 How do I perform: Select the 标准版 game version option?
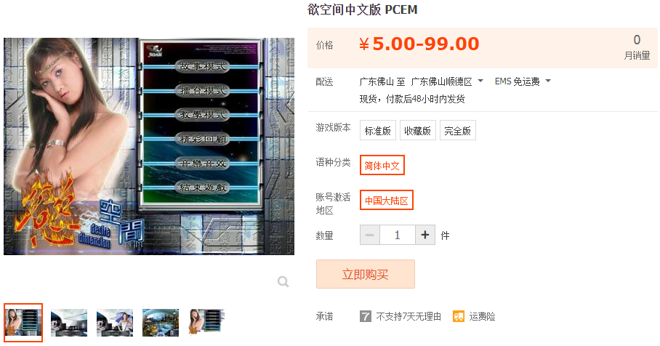[377, 131]
